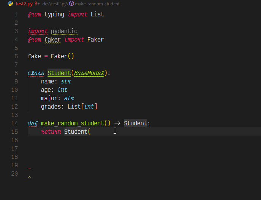Screen dimensions: 261x200
Task: Click 'grades' field on line 12
Action: point(51,107)
